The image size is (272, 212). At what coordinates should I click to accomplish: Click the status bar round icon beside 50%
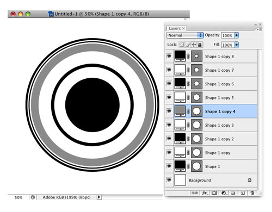coord(33,197)
